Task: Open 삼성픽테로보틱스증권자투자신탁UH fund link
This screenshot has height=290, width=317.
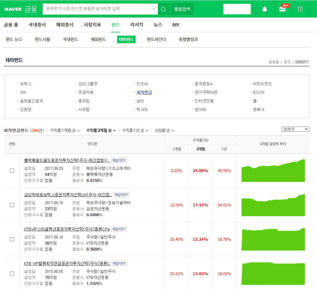Action: (68, 195)
